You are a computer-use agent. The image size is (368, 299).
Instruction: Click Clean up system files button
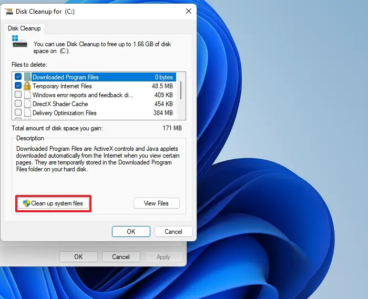(x=54, y=203)
